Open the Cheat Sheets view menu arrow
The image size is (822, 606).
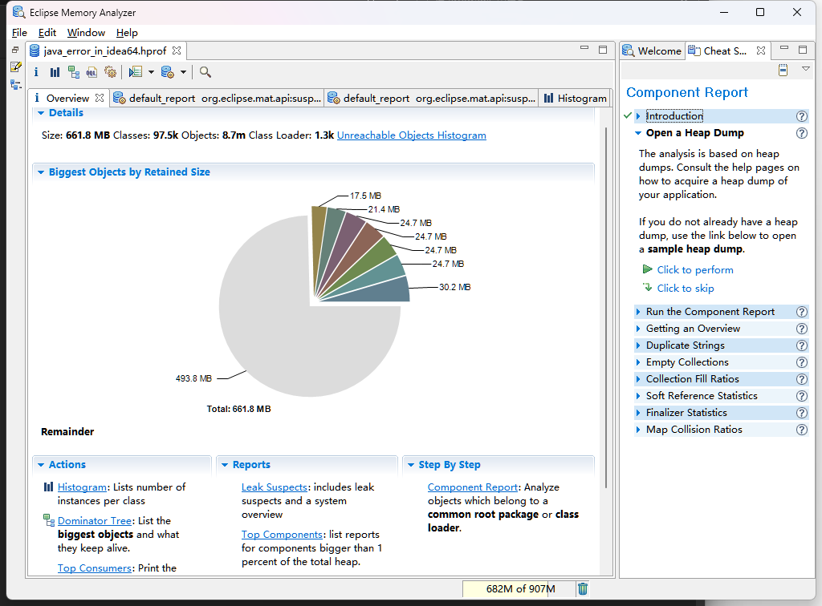pos(806,69)
